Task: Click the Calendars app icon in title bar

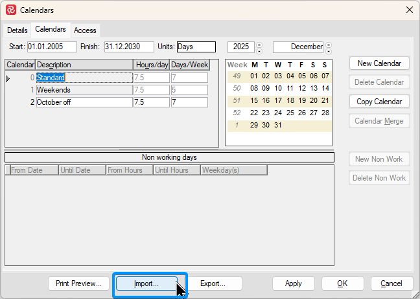Action: 11,10
